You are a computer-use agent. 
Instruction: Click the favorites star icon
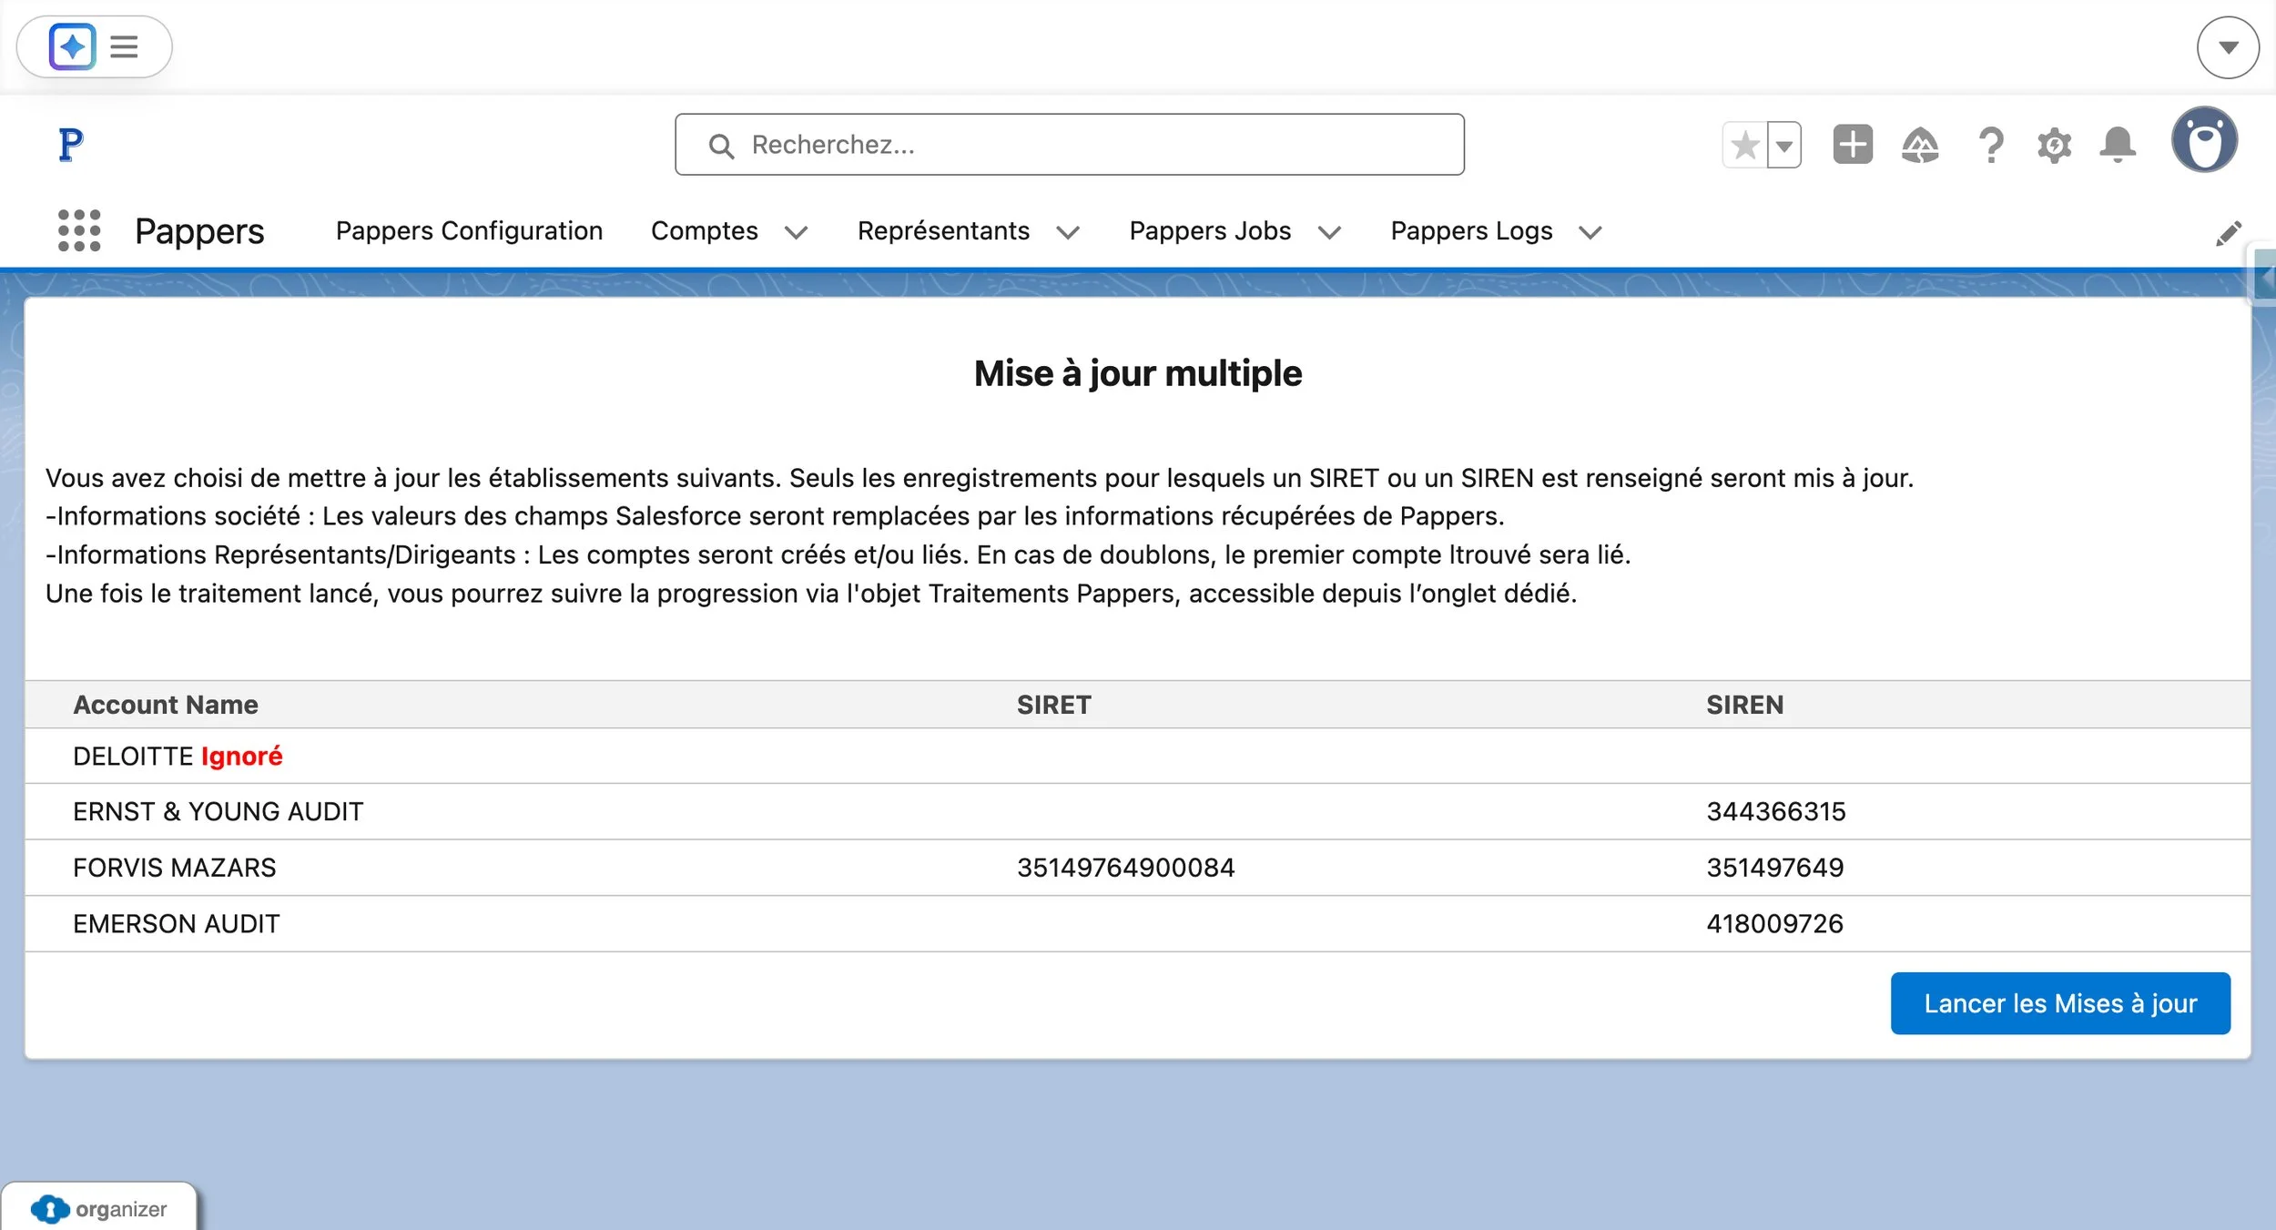coord(1744,146)
